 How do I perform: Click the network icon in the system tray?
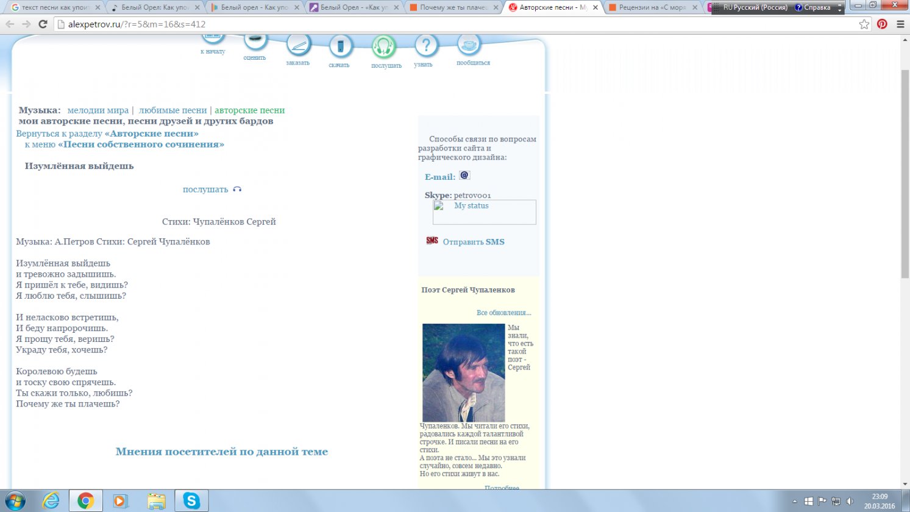coord(836,501)
